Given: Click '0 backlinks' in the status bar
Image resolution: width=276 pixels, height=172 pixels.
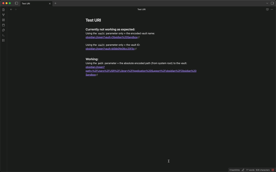Looking at the screenshot, I should [235, 170].
